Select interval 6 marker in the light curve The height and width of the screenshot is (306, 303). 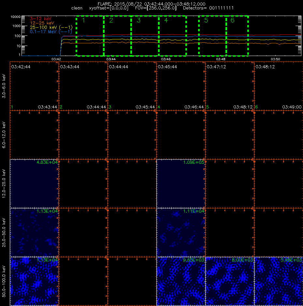[233, 20]
